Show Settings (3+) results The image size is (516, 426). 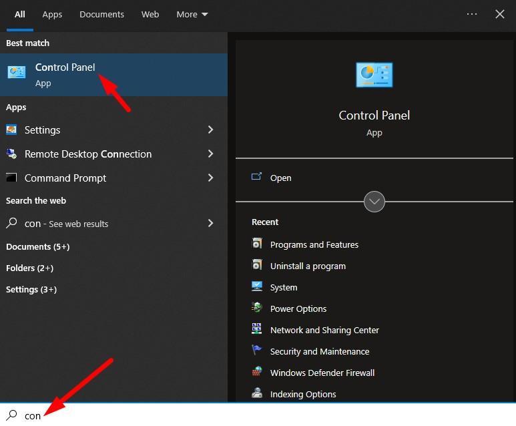click(31, 289)
